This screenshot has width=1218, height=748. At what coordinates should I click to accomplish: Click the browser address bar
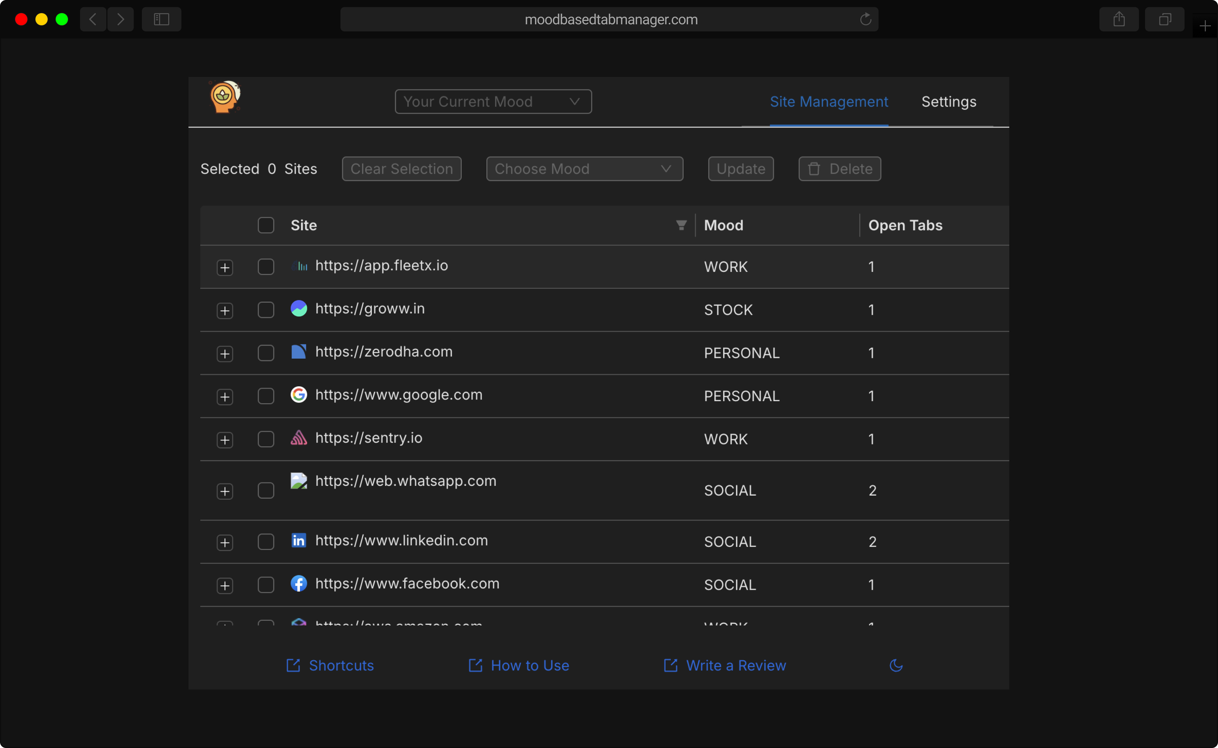(609, 19)
